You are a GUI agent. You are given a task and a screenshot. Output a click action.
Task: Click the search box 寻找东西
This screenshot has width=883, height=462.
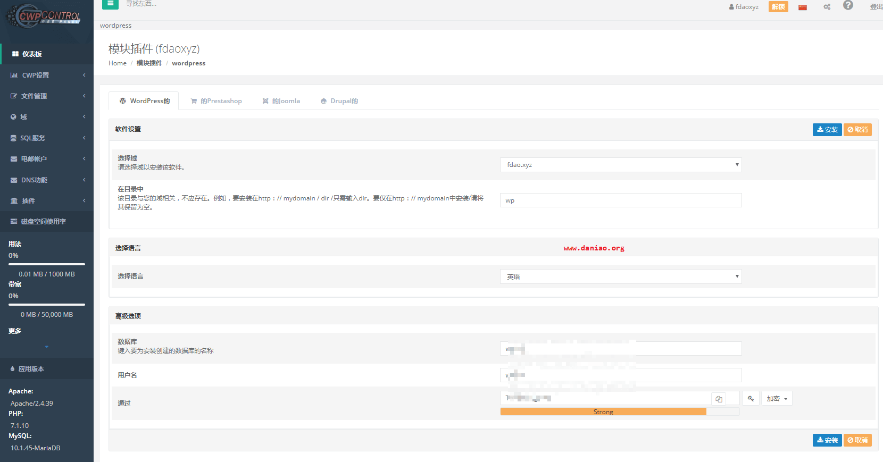141,4
